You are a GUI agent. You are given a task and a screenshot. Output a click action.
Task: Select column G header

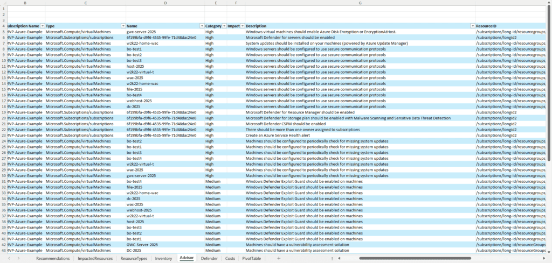pyautogui.click(x=360, y=3)
